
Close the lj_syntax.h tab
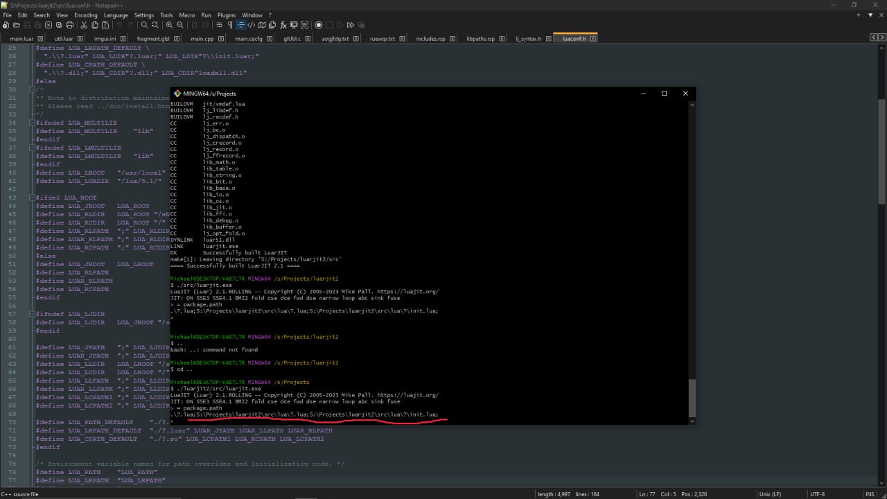548,39
